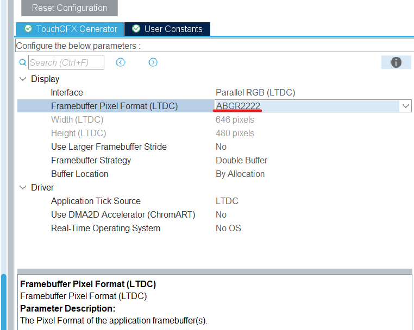Switch to the TouchGFX Generator tab

pyautogui.click(x=76, y=29)
